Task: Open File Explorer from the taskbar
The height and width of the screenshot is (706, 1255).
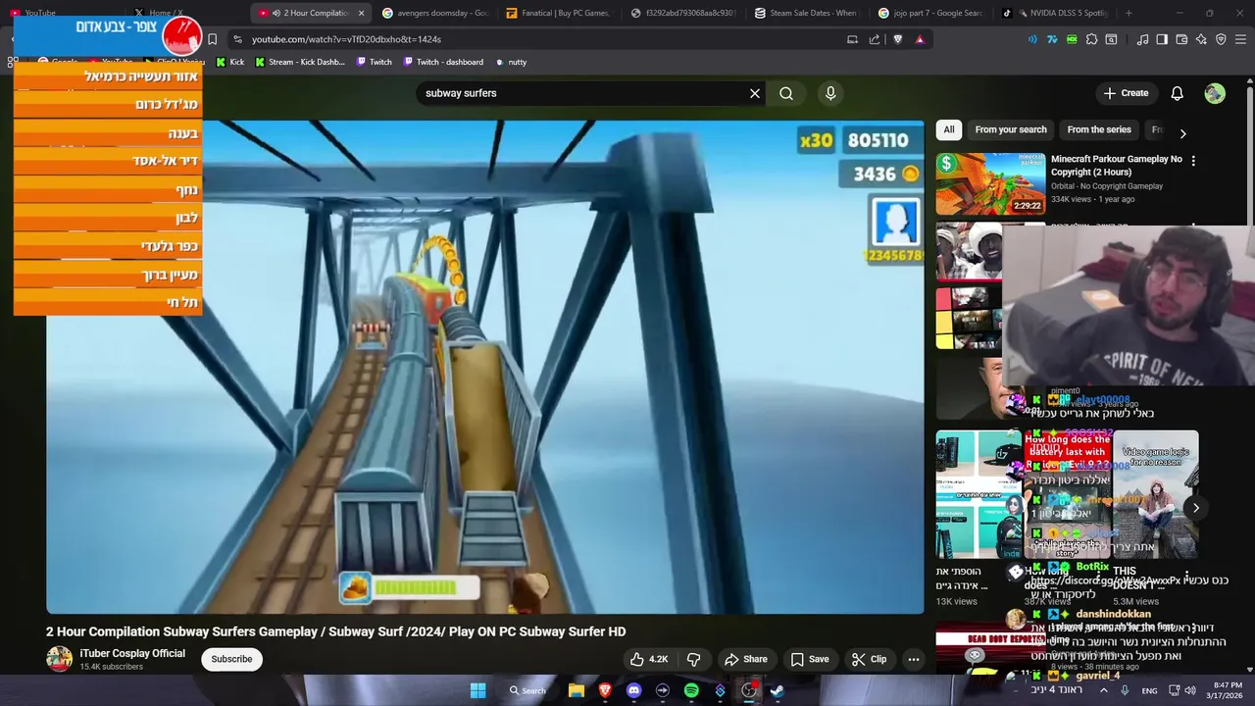Action: click(577, 690)
